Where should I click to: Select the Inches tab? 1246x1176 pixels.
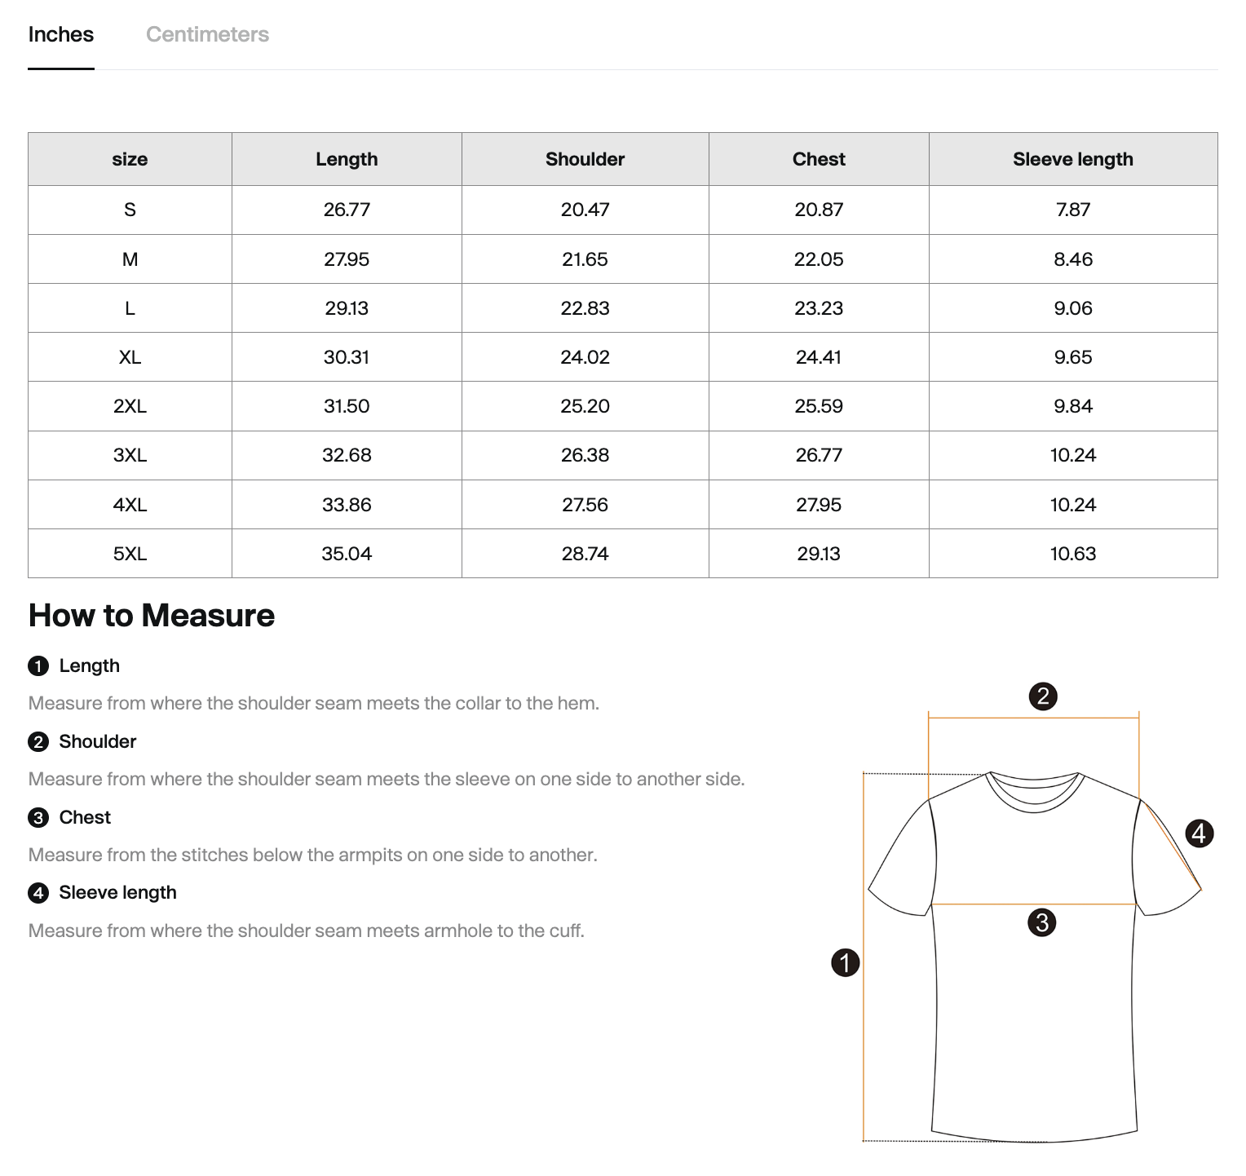(61, 34)
